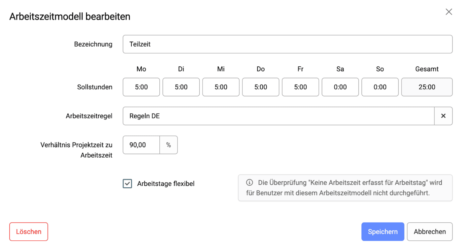Focus the Bezeichnung field containing Teilzeit

click(287, 44)
